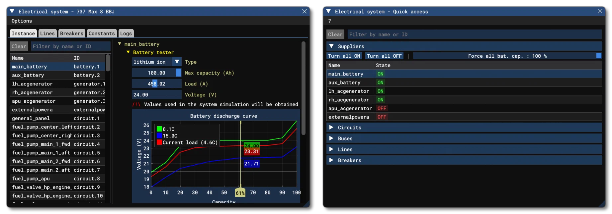Viewport: 612px width, 214px height.
Task: Click the instance list vertical scrollbar
Action: click(x=108, y=62)
